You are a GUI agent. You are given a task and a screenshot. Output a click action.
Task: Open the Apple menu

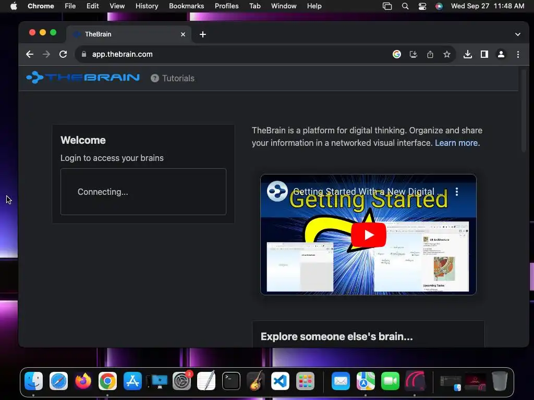coord(14,6)
